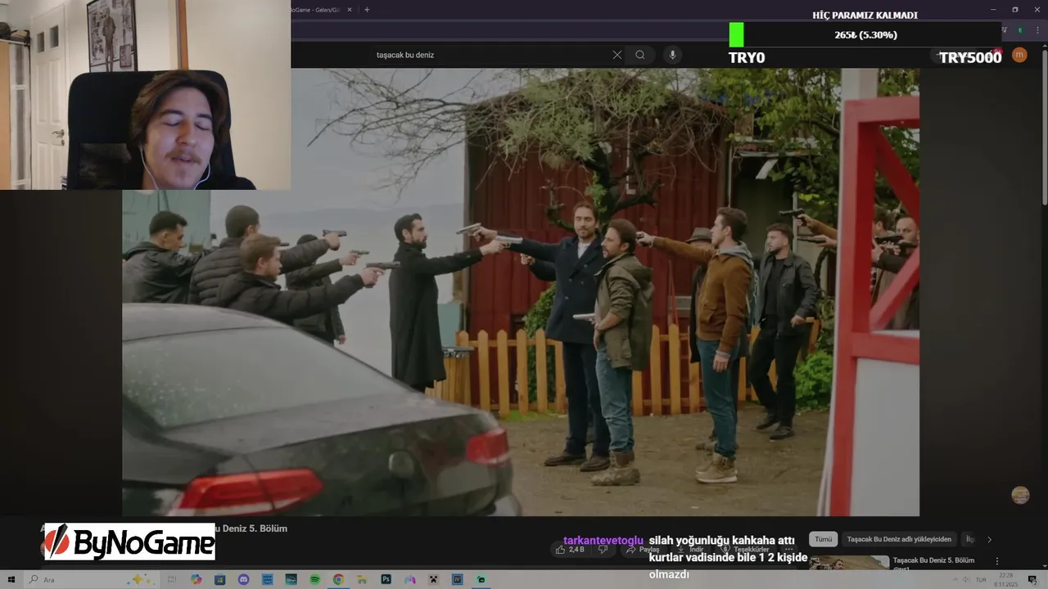Open Microsoft Store from the taskbar

coord(219,579)
